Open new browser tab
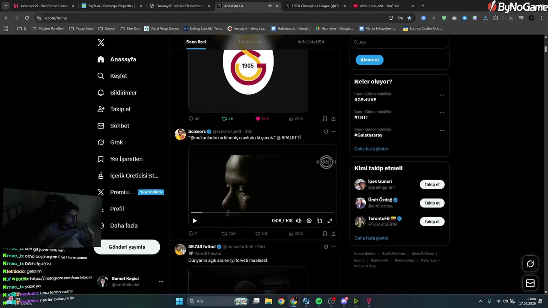 [423, 6]
